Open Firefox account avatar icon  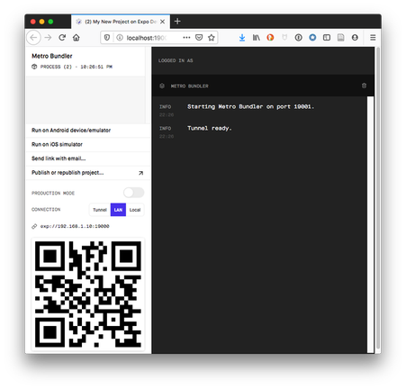pos(355,38)
